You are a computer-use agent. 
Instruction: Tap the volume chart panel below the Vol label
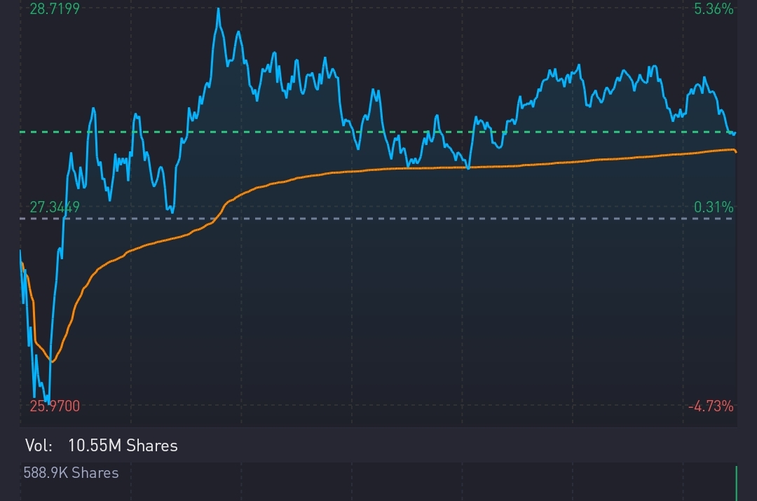coord(378,482)
